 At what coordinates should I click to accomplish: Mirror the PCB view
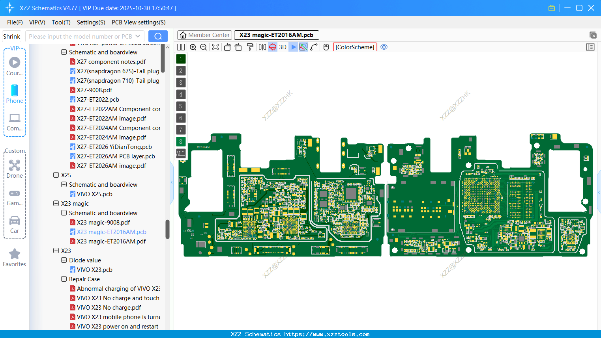262,47
